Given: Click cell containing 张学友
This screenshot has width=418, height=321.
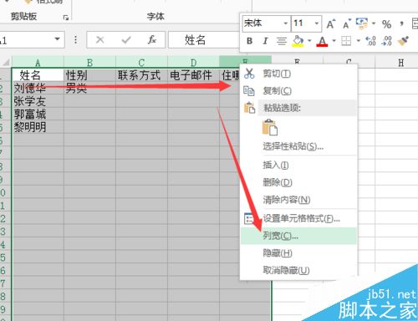Looking at the screenshot, I should (38, 101).
